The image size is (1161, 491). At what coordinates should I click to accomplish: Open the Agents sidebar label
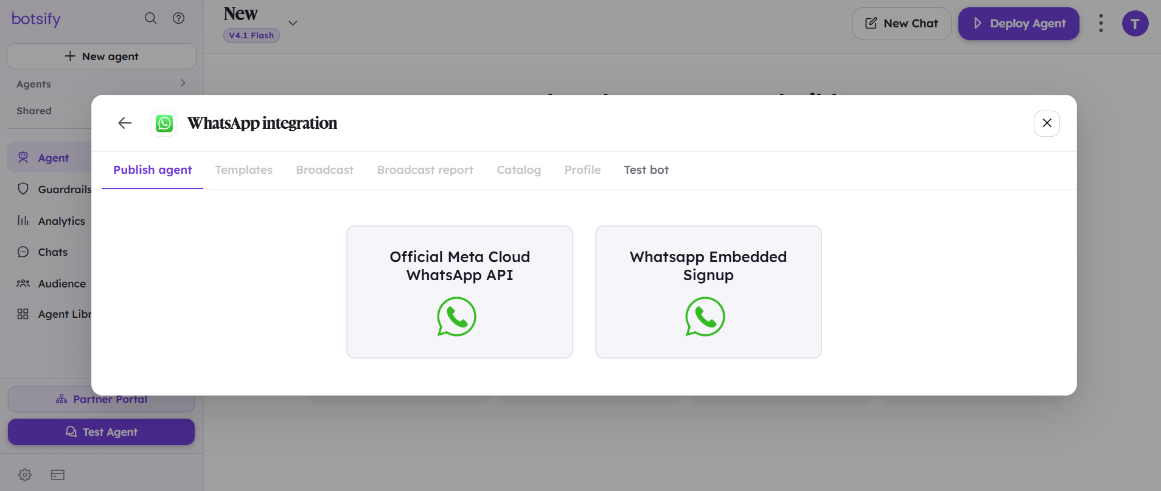coord(33,84)
